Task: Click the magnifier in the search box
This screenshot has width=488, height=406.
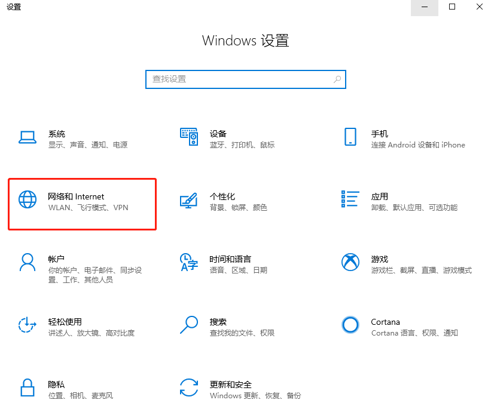Action: [x=337, y=79]
